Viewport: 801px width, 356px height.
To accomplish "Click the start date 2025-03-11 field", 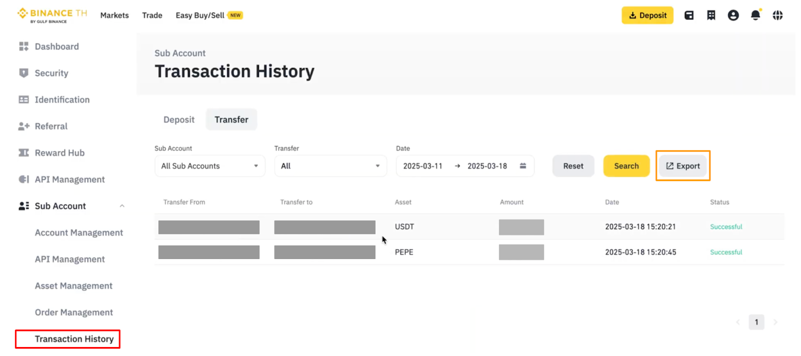I will coord(423,166).
